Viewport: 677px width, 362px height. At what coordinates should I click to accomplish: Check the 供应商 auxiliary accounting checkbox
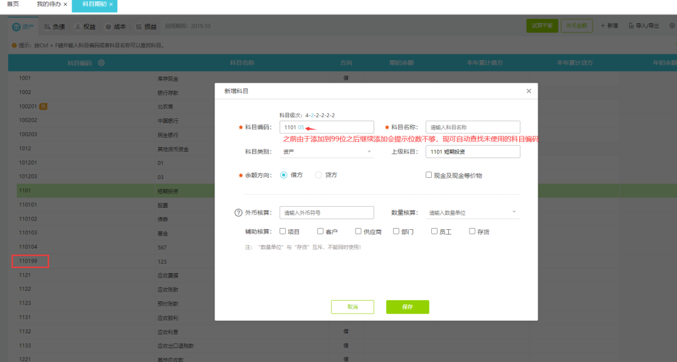359,231
